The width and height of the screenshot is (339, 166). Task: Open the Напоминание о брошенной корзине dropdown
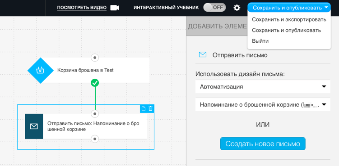263,104
